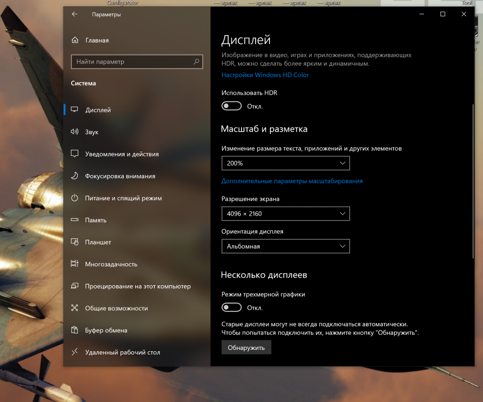483x402 pixels.
Task: Click the Remote Desktop (Удаленный рабочий стол) icon
Action: point(74,352)
